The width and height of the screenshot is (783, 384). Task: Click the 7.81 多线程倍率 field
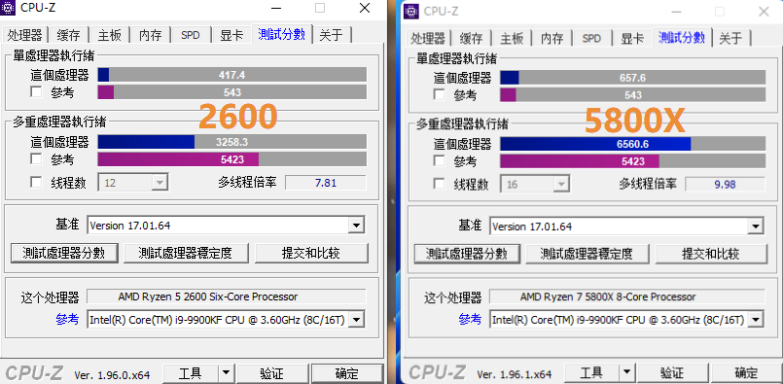(326, 182)
